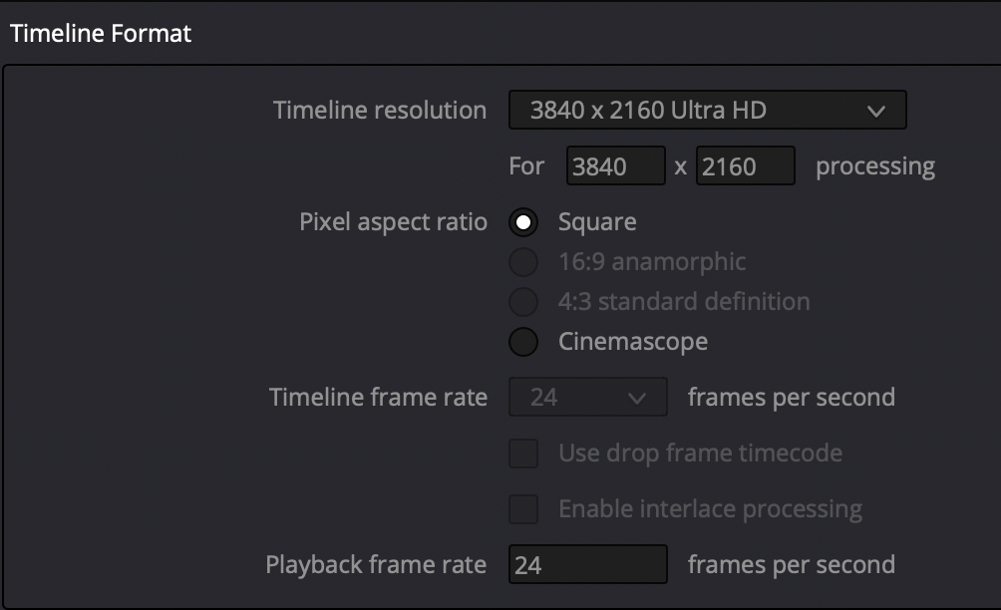The height and width of the screenshot is (610, 1001).
Task: Expand the Timeline frame rate dropdown
Action: tap(587, 398)
